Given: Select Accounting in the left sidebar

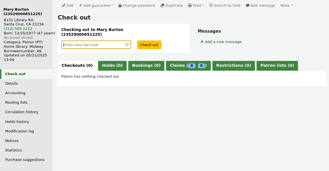Looking at the screenshot, I should pyautogui.click(x=15, y=93).
